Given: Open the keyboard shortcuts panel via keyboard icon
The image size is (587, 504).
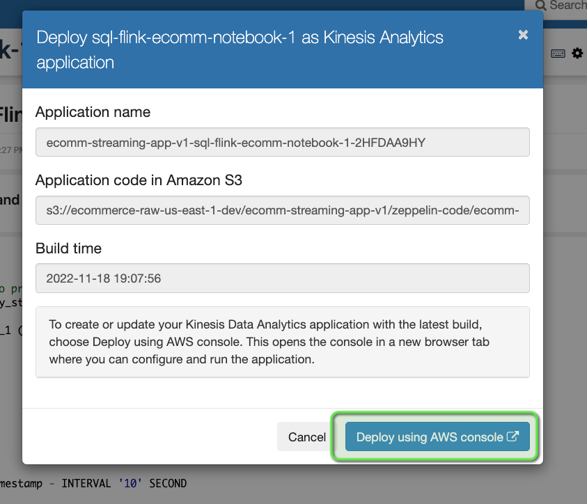Looking at the screenshot, I should 558,53.
